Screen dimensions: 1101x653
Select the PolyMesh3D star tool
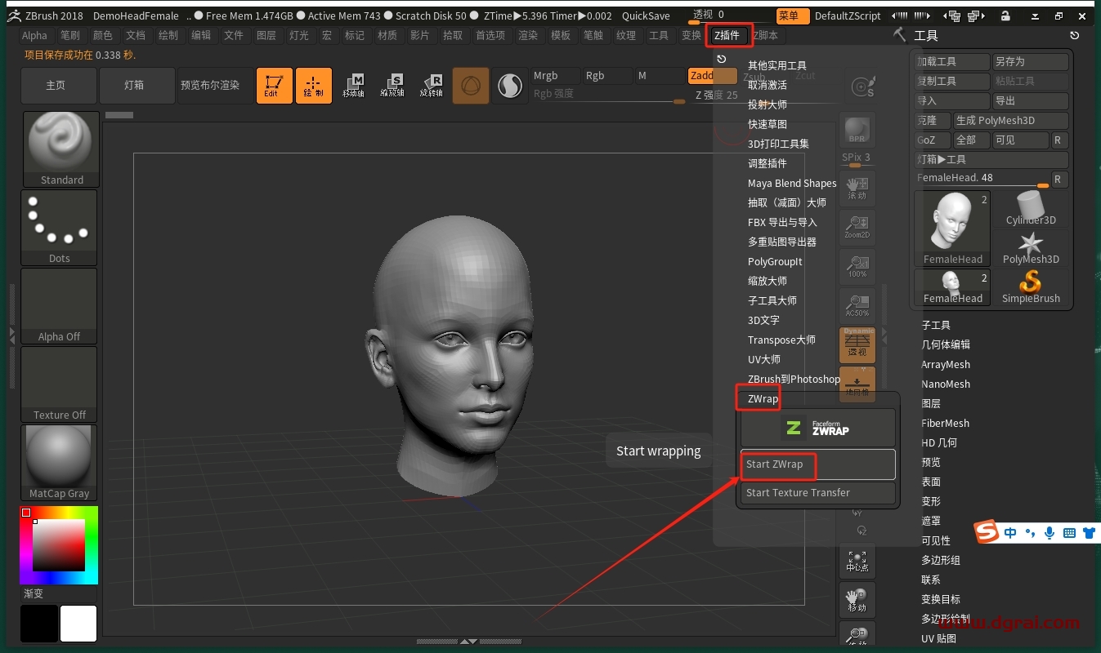tap(1031, 248)
